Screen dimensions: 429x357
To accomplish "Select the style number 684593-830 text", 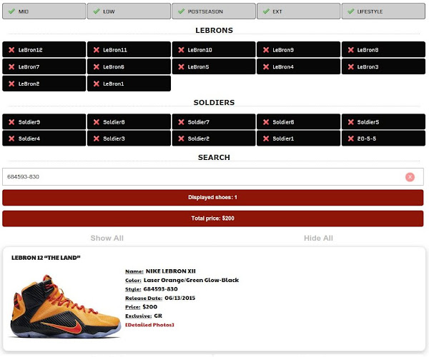I will tap(160, 289).
